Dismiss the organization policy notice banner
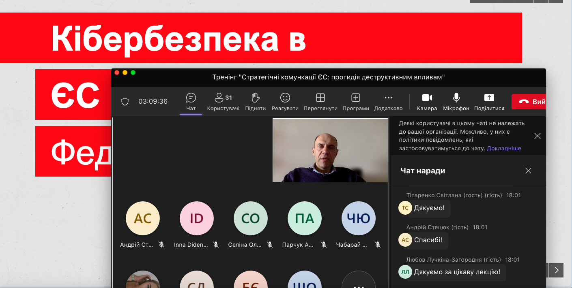The width and height of the screenshot is (572, 288). 538,136
